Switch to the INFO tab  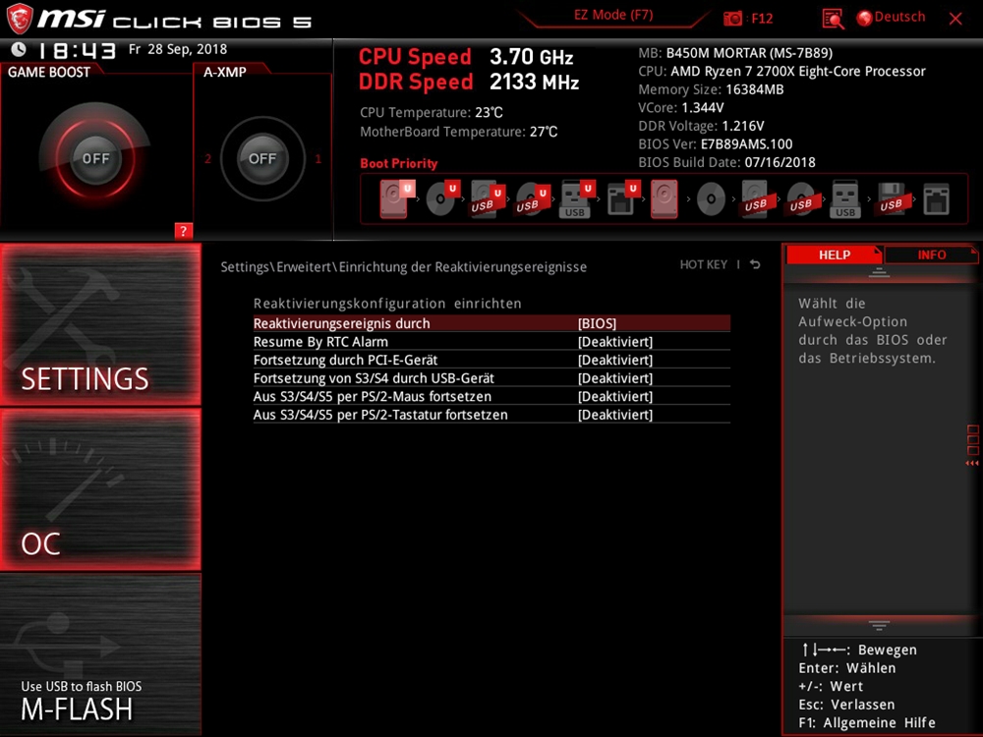pos(931,255)
